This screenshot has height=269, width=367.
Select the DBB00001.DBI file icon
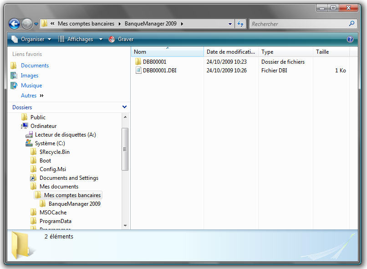[138, 71]
